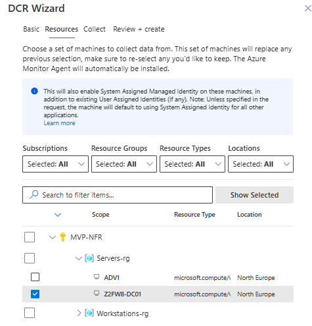
Task: Check the ADV1 machine checkbox
Action: [x=35, y=277]
